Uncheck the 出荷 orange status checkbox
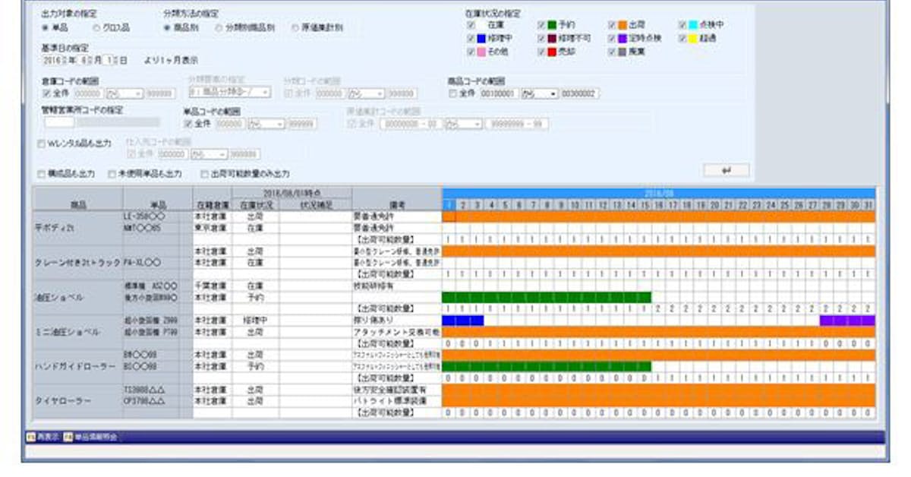The width and height of the screenshot is (911, 477). point(611,25)
